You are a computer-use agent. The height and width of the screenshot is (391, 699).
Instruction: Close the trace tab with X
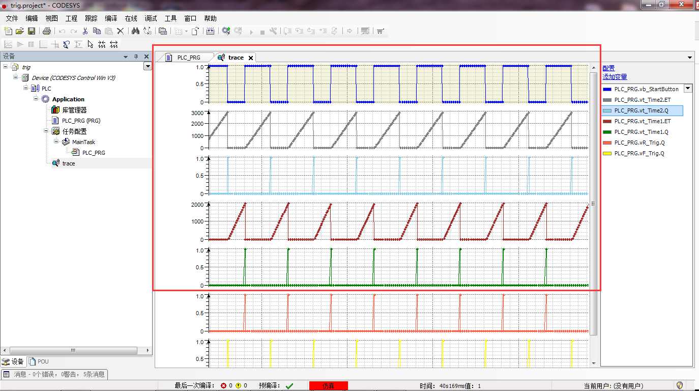(250, 58)
